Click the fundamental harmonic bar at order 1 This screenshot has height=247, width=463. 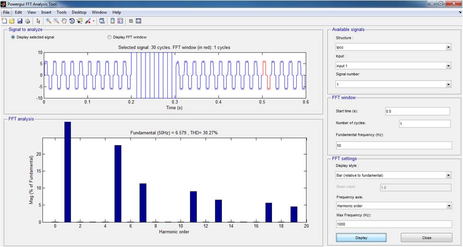68,172
